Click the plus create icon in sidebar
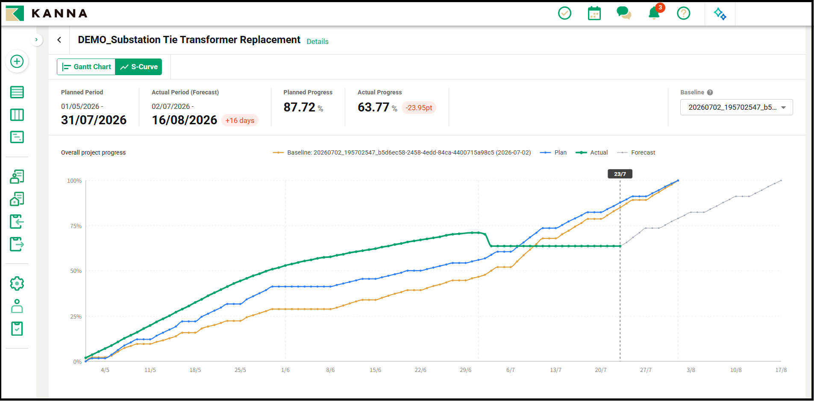 click(17, 61)
